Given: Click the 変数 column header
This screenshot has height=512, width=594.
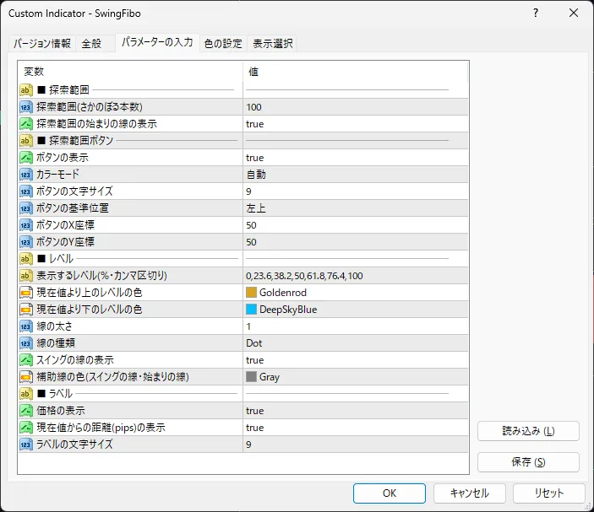Looking at the screenshot, I should [130, 72].
